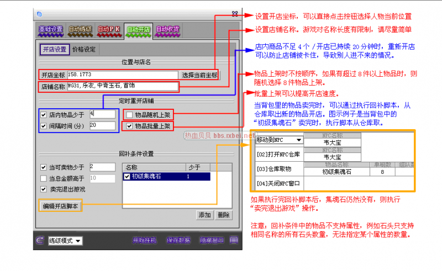Close the window with the X icon
The width and height of the screenshot is (442, 271).
(236, 14)
